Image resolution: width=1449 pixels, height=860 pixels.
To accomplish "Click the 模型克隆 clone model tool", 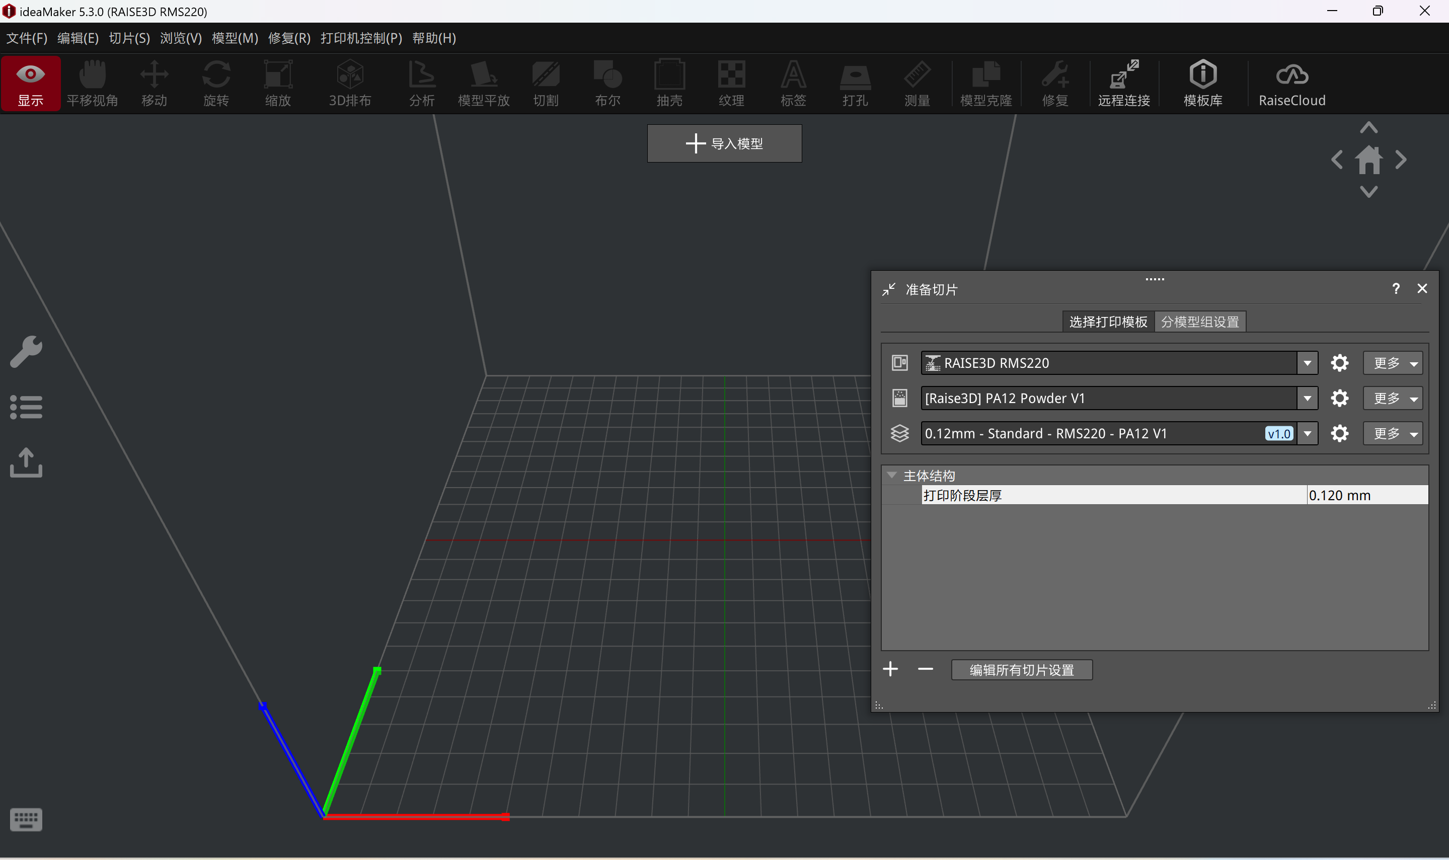I will coord(986,83).
